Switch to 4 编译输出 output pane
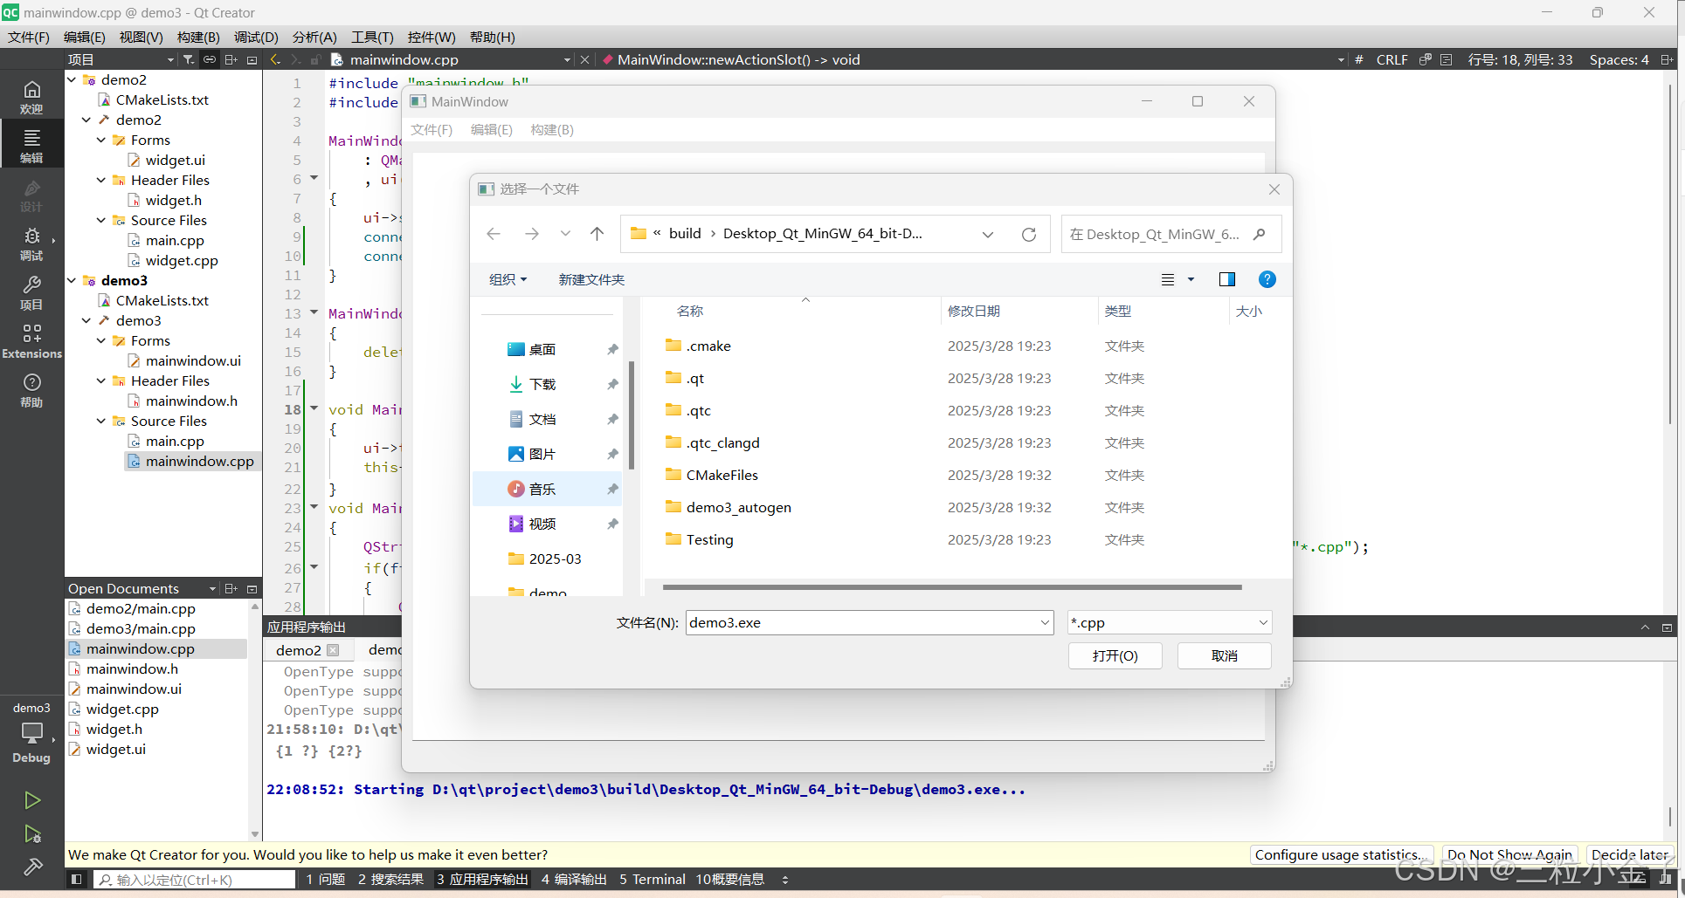Image resolution: width=1685 pixels, height=898 pixels. point(574,880)
